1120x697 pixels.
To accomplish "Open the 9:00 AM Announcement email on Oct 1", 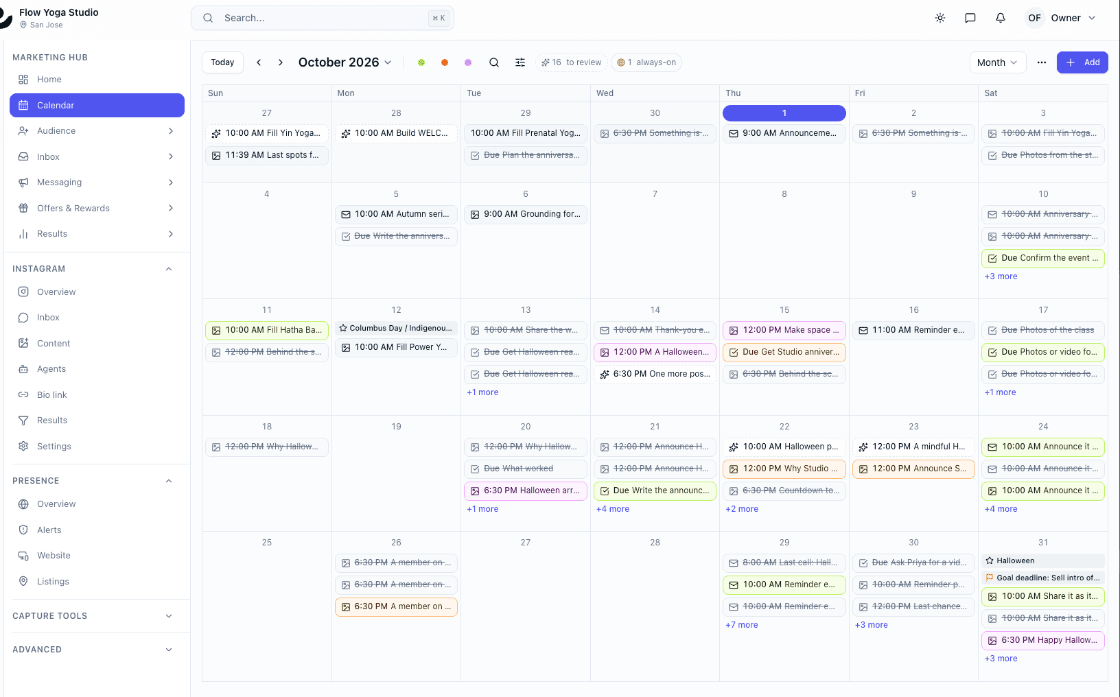I will (784, 133).
